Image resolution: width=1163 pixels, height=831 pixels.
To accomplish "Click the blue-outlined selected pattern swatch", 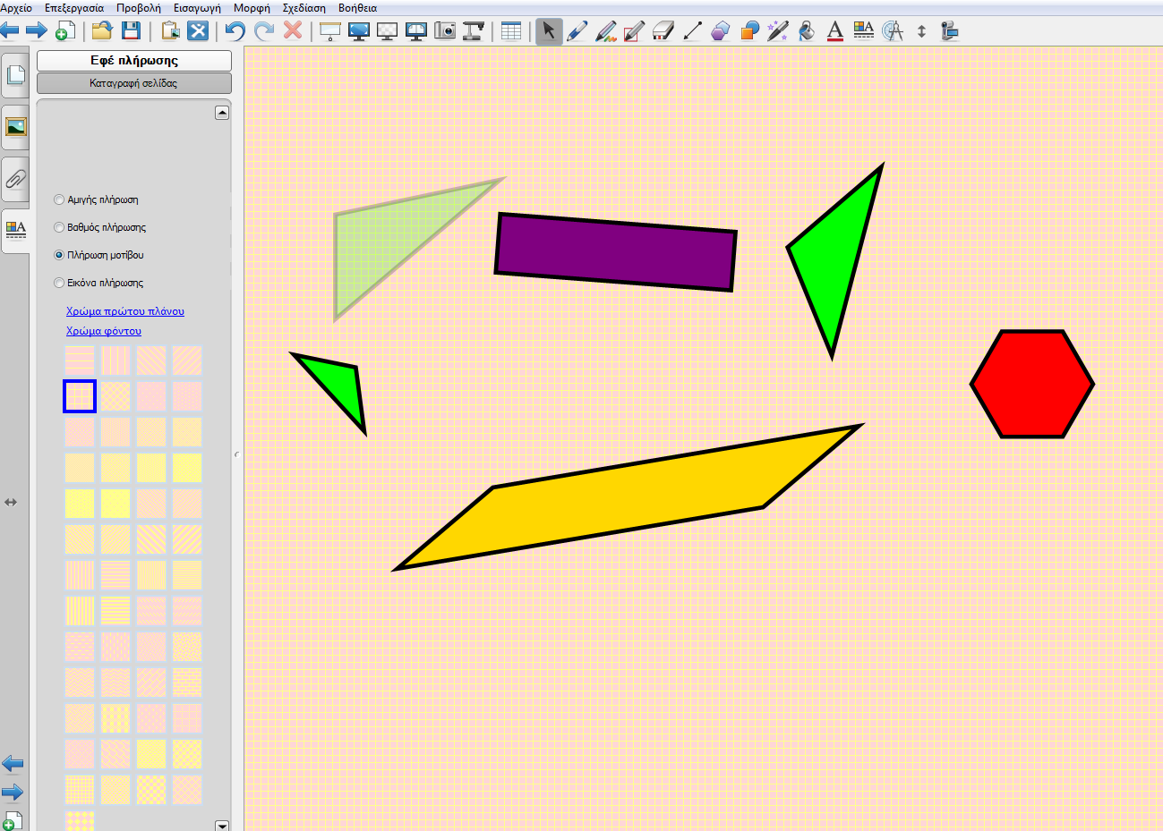I will click(x=80, y=396).
